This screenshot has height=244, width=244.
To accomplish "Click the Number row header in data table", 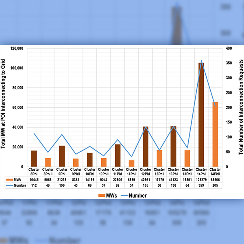I will [16, 185].
